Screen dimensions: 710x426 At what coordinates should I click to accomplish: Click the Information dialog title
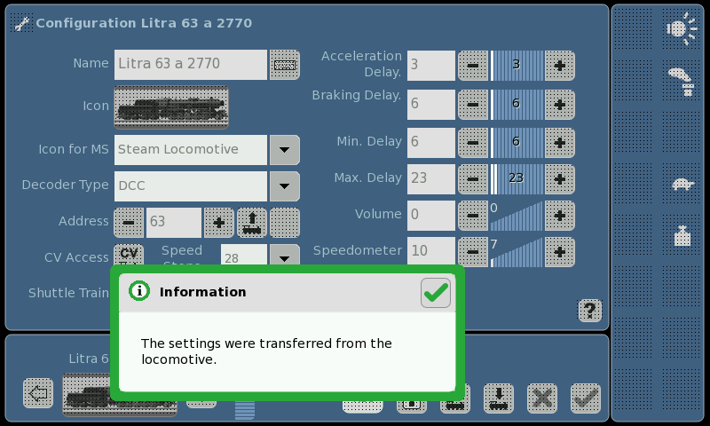(203, 292)
